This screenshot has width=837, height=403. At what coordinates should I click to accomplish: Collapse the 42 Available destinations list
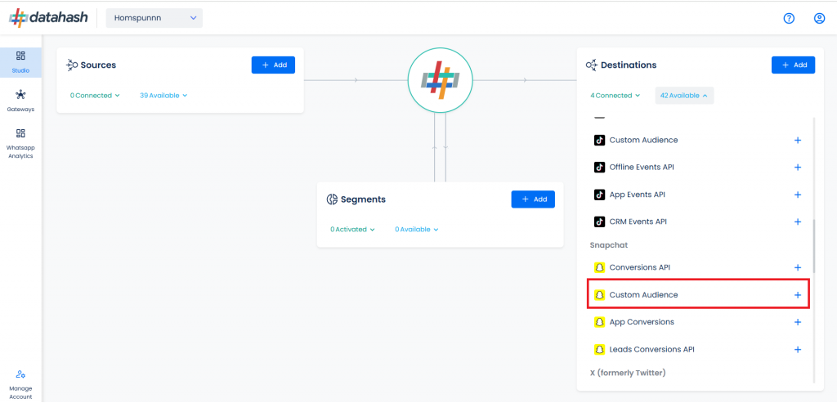tap(684, 96)
